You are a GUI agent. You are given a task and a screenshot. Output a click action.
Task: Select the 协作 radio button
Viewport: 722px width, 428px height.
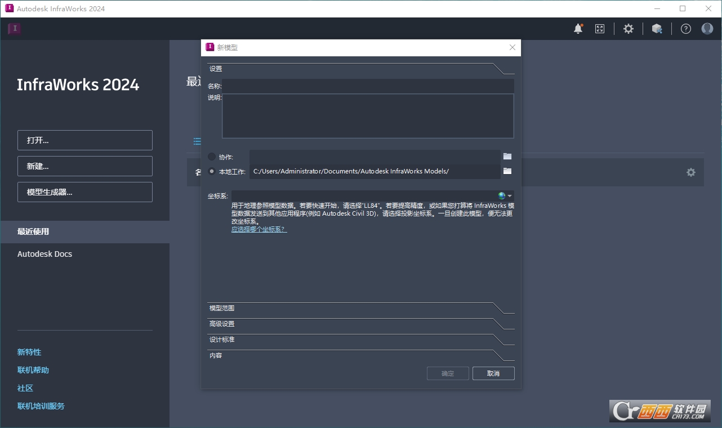(x=212, y=157)
